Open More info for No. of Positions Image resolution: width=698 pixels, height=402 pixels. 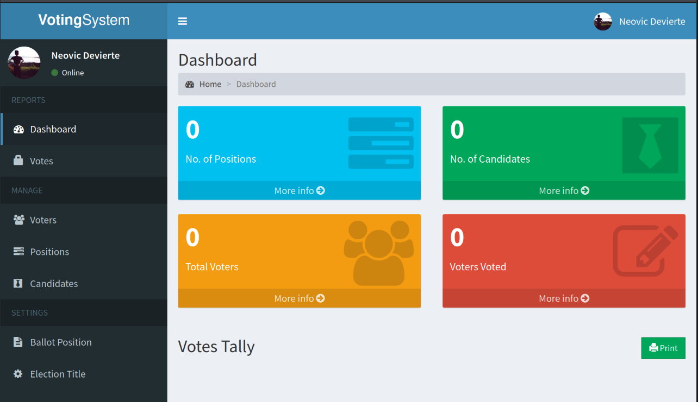point(299,190)
